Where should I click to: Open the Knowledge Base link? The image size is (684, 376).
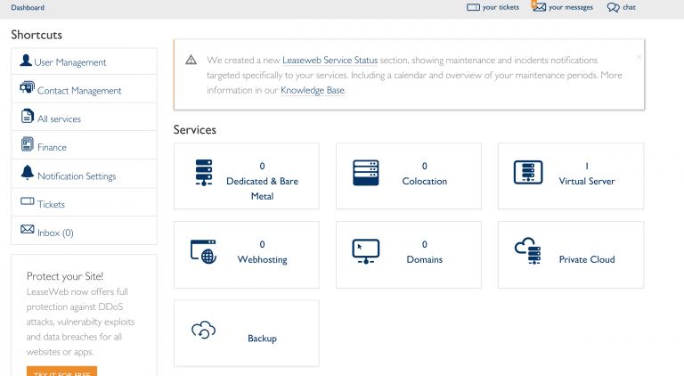(312, 90)
